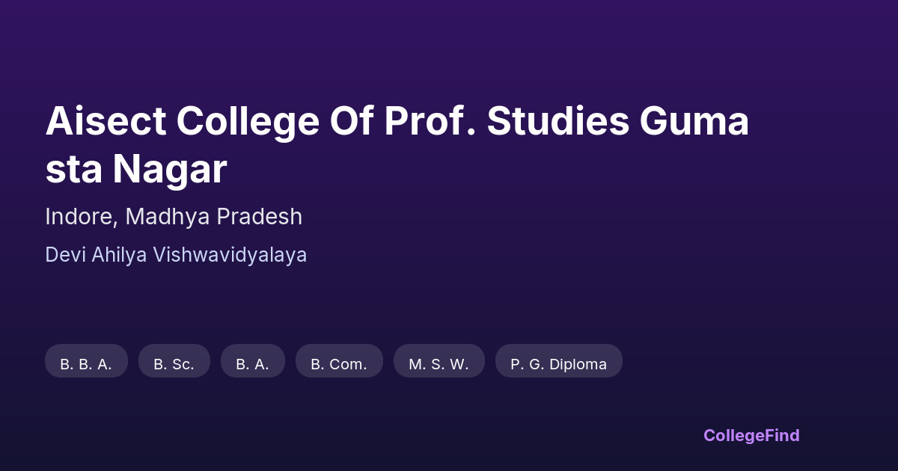Click the CollegeFind brand logo

pos(751,435)
